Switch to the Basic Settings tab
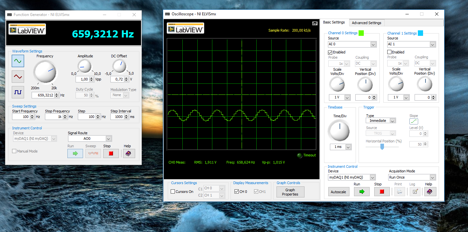Image resolution: width=468 pixels, height=232 pixels. tap(334, 22)
